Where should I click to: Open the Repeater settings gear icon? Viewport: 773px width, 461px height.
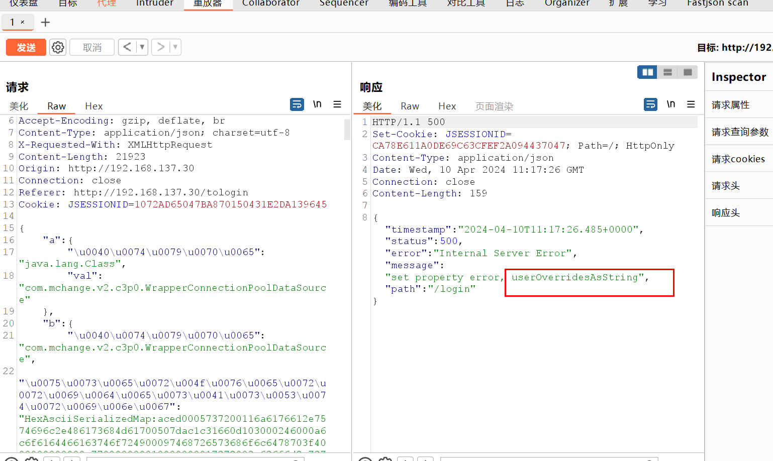coord(58,47)
